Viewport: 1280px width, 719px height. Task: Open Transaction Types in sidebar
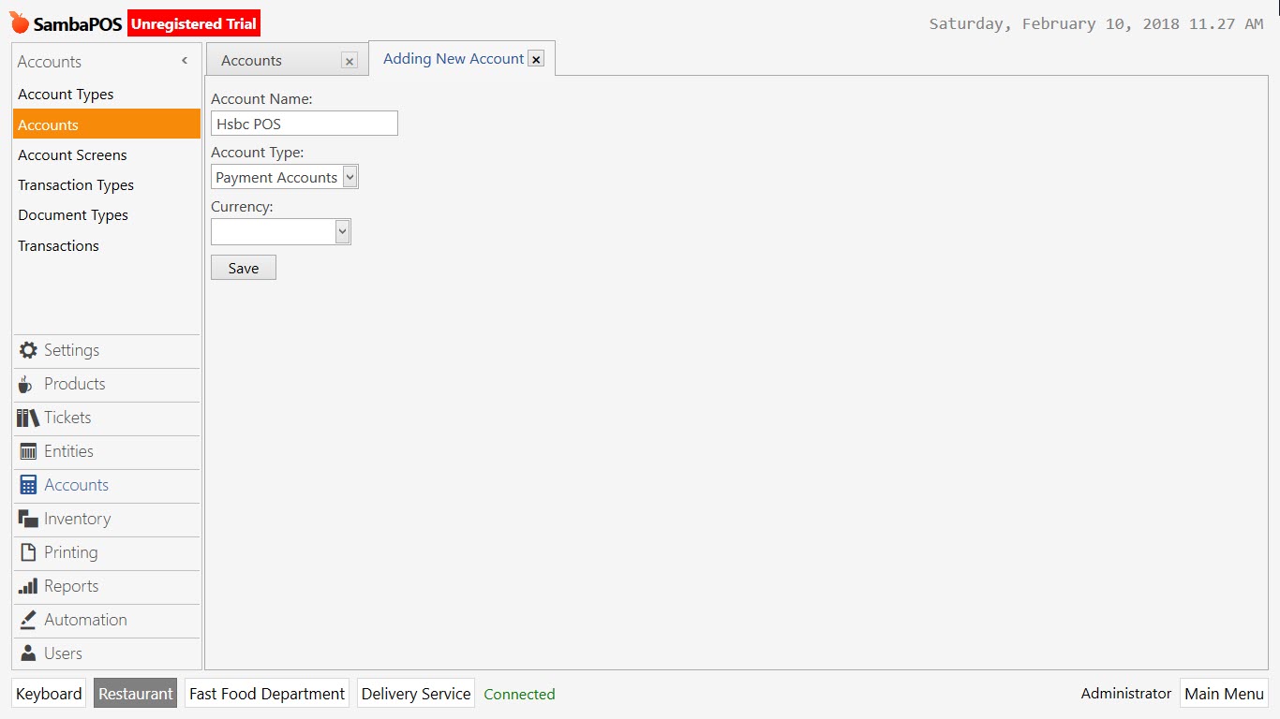pos(107,185)
